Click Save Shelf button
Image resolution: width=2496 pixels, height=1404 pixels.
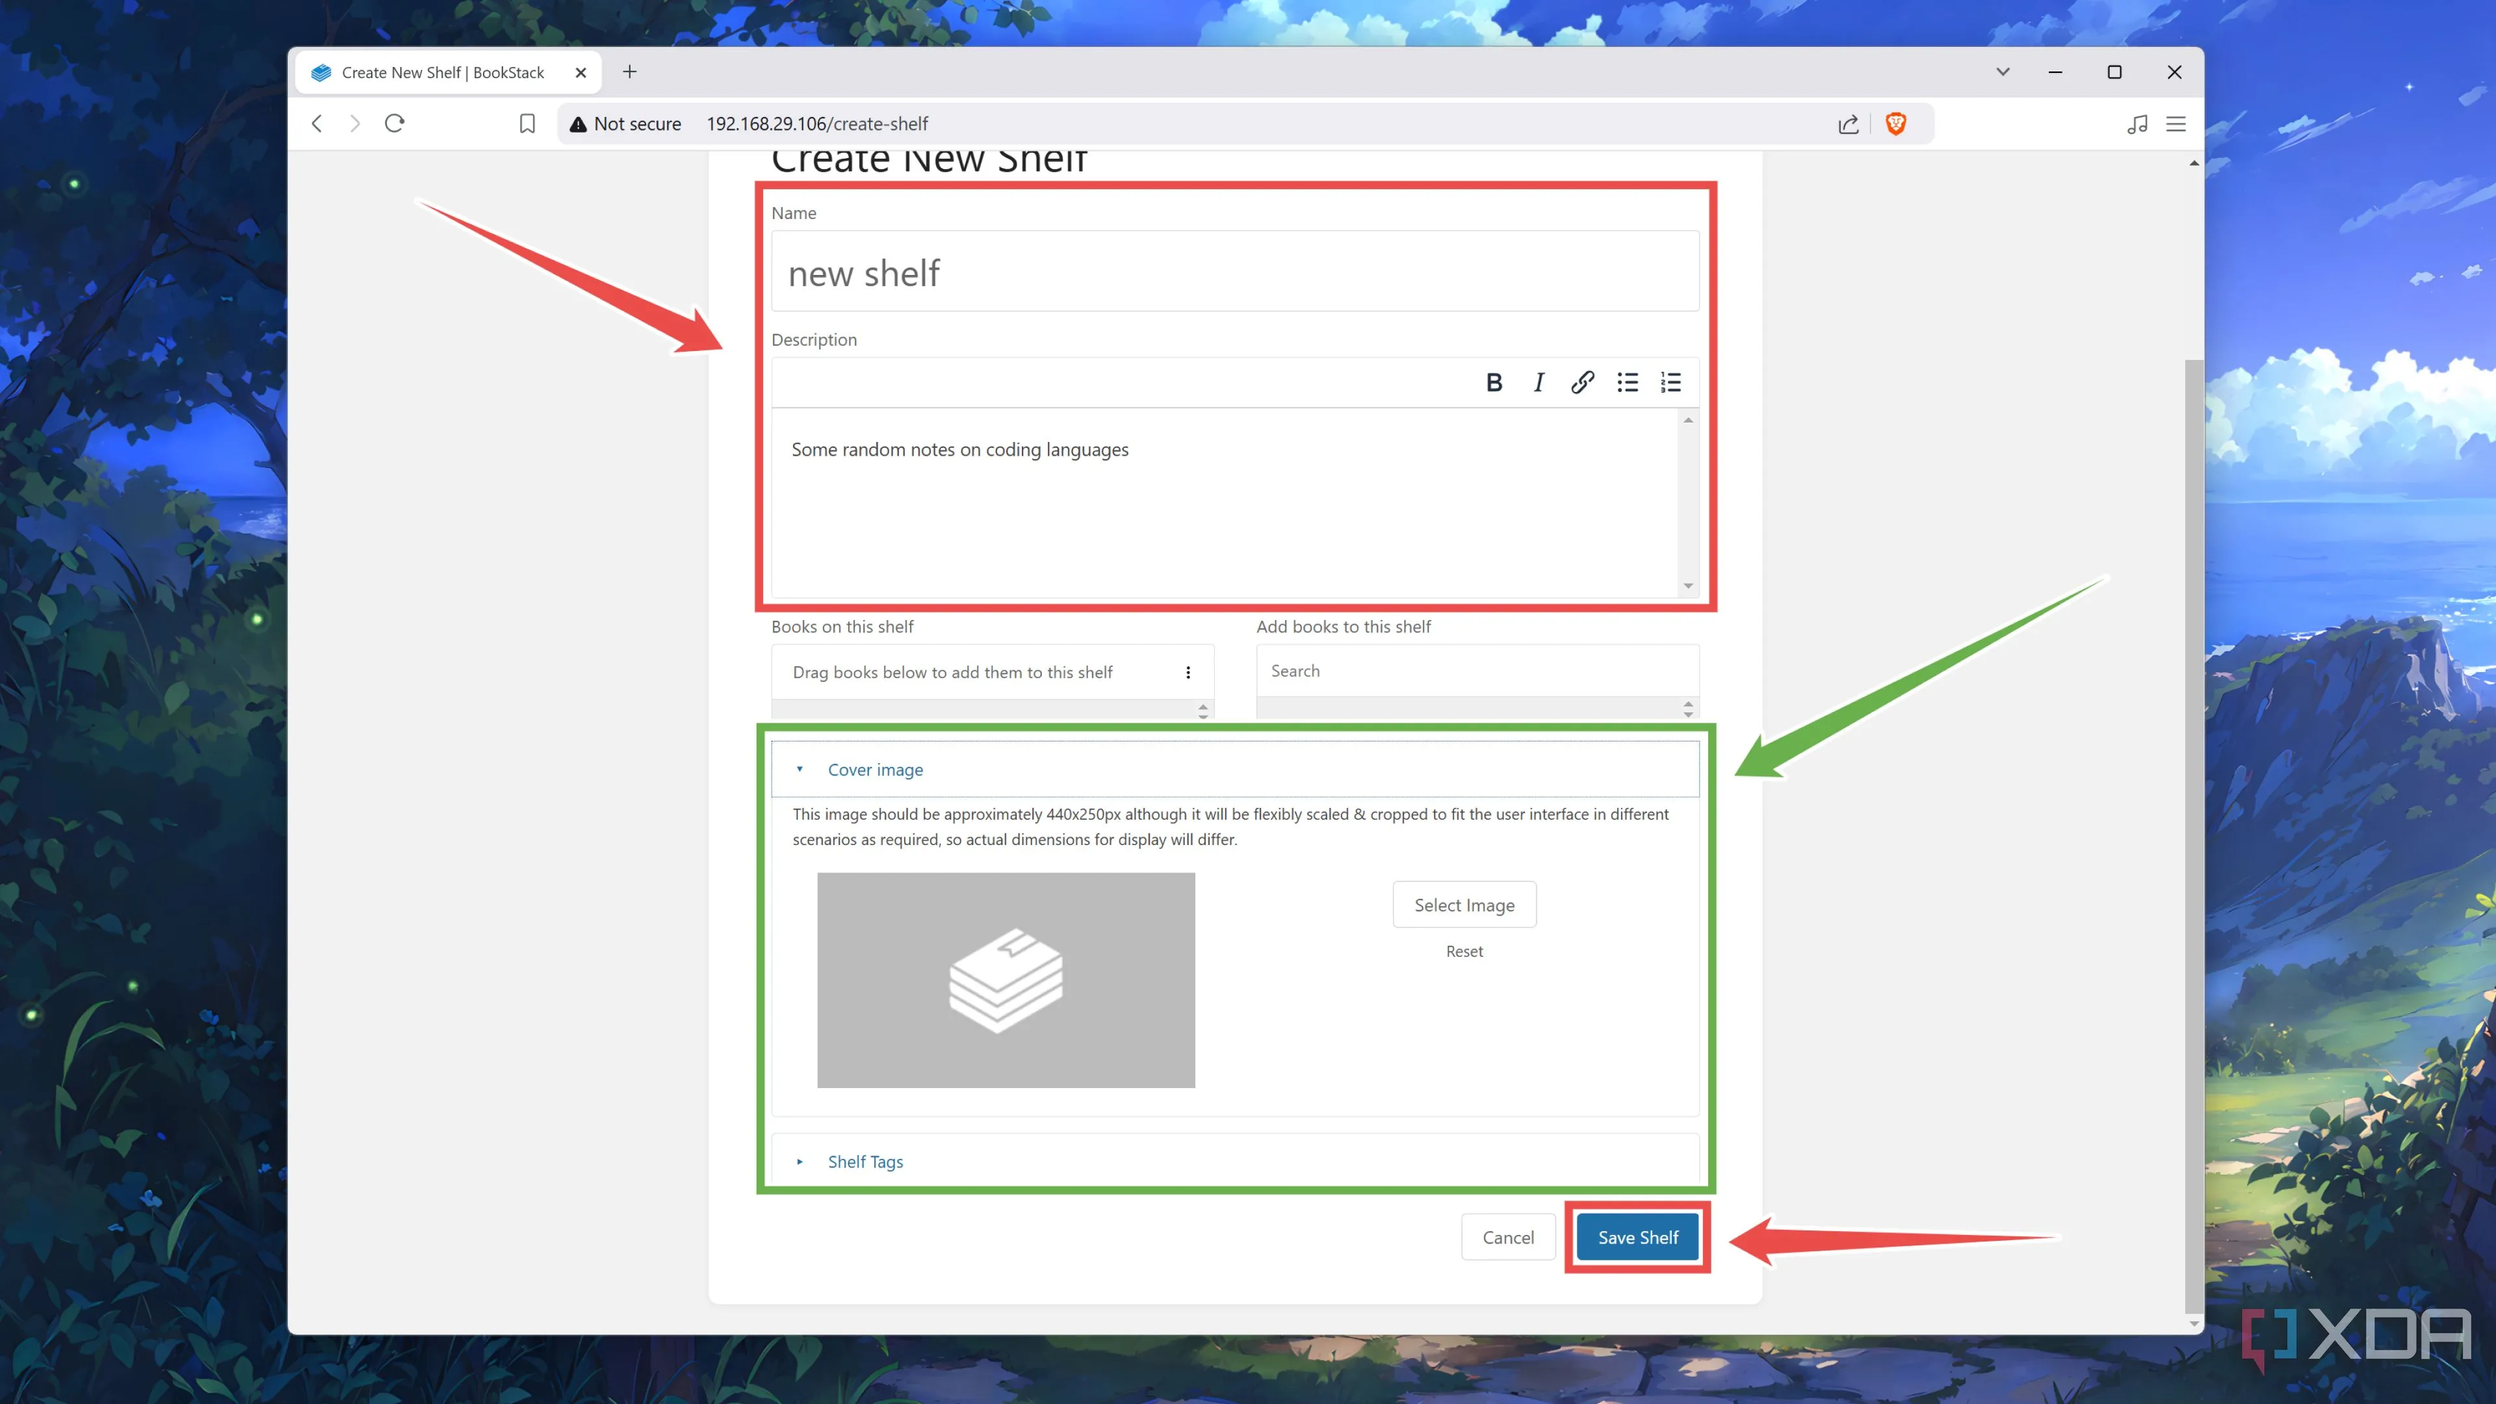(1637, 1238)
